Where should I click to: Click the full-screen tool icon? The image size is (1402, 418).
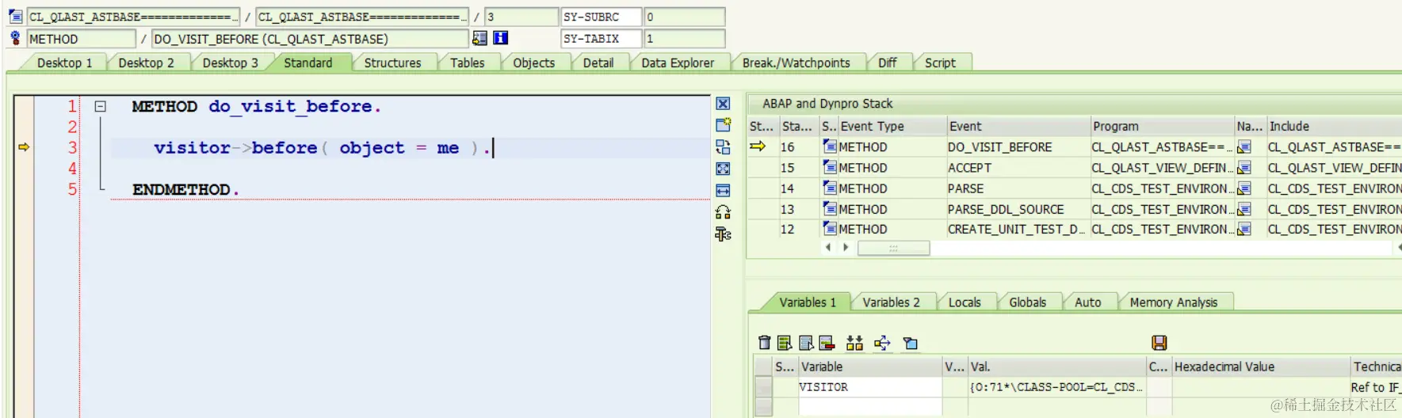(x=723, y=169)
